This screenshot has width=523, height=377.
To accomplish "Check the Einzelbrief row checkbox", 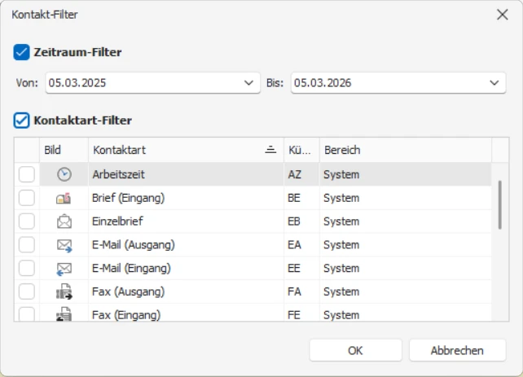I will click(x=27, y=221).
